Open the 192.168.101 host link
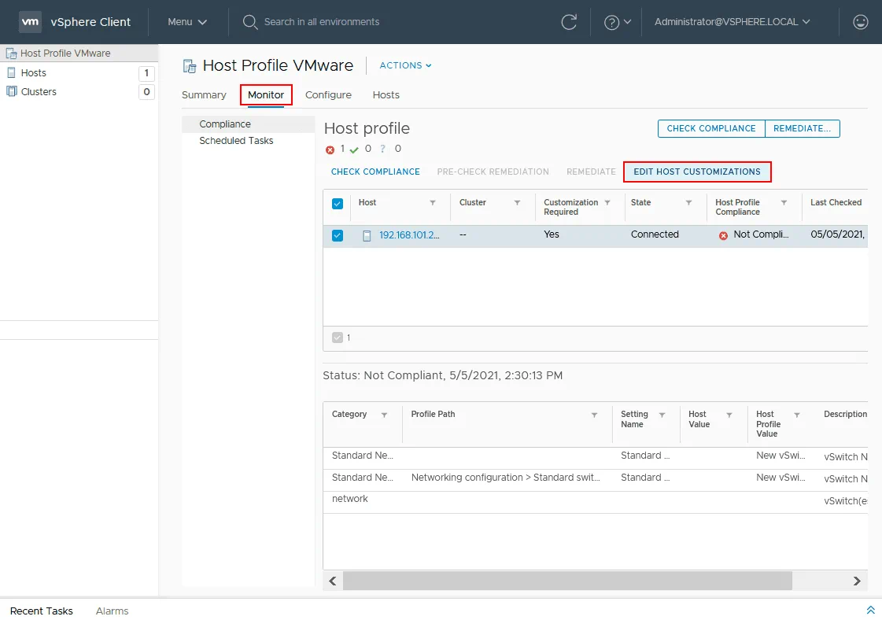Image resolution: width=882 pixels, height=620 pixels. tap(409, 235)
